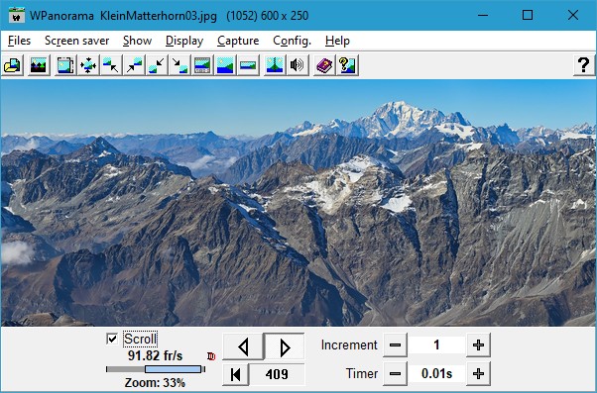
Task: Click the 91.82 fr/s frame rate text
Action: coord(156,355)
